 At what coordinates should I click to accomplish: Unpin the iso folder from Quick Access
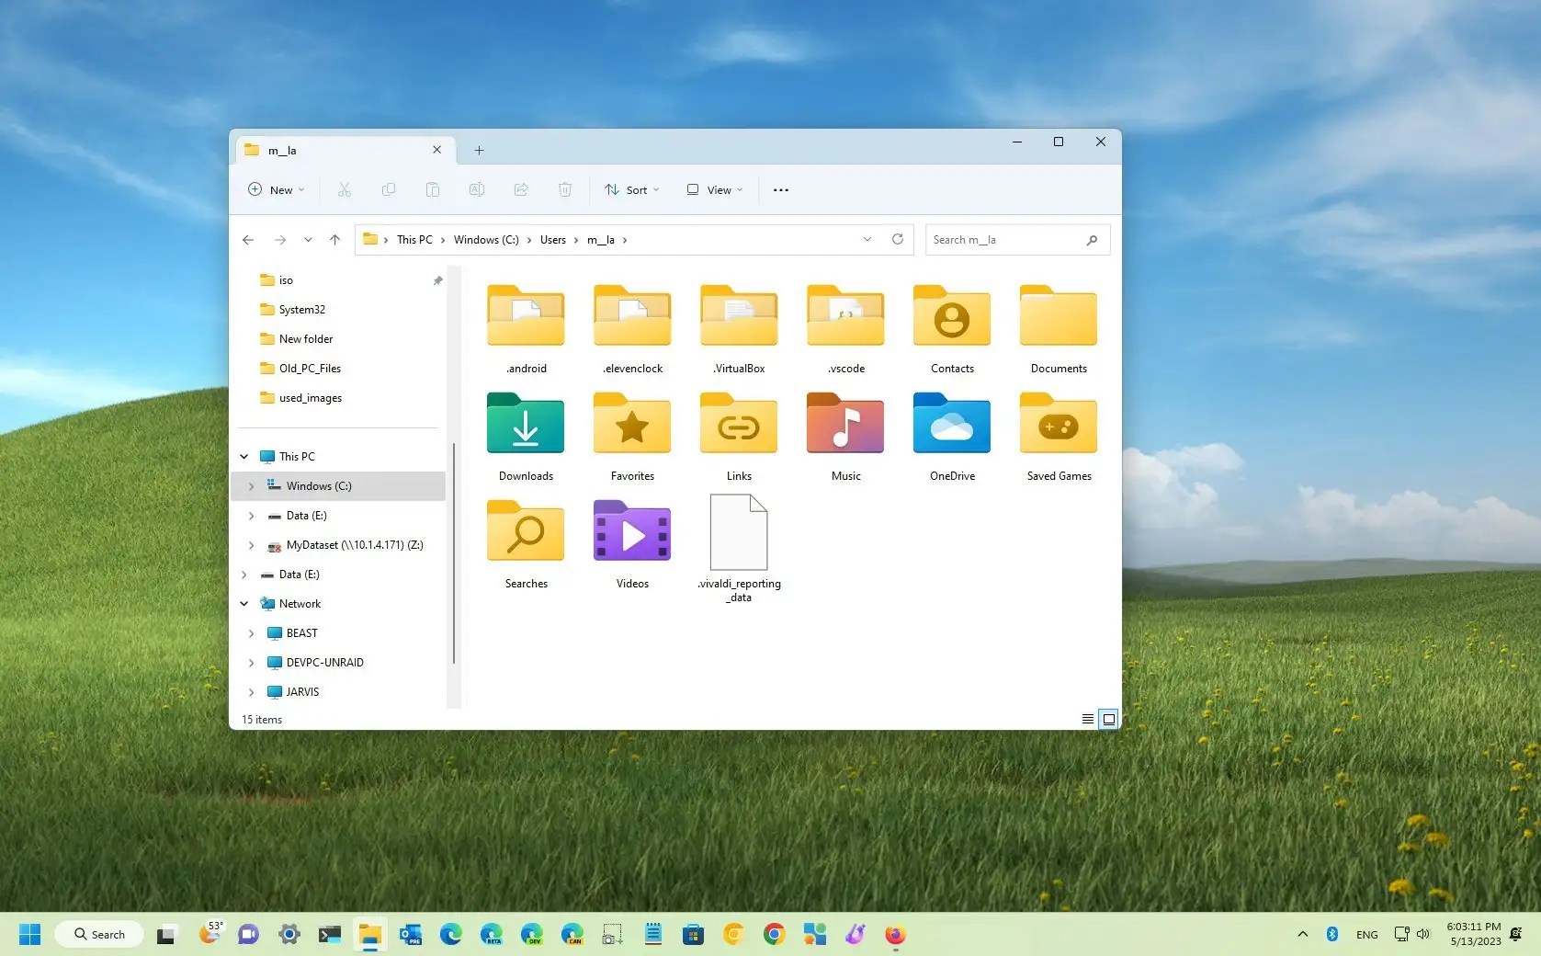click(x=437, y=280)
